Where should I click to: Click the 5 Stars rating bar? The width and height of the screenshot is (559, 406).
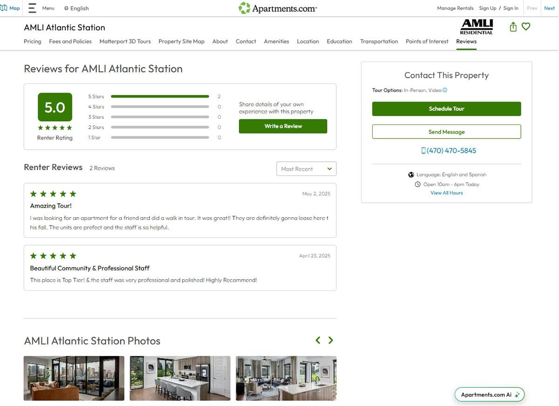point(160,96)
